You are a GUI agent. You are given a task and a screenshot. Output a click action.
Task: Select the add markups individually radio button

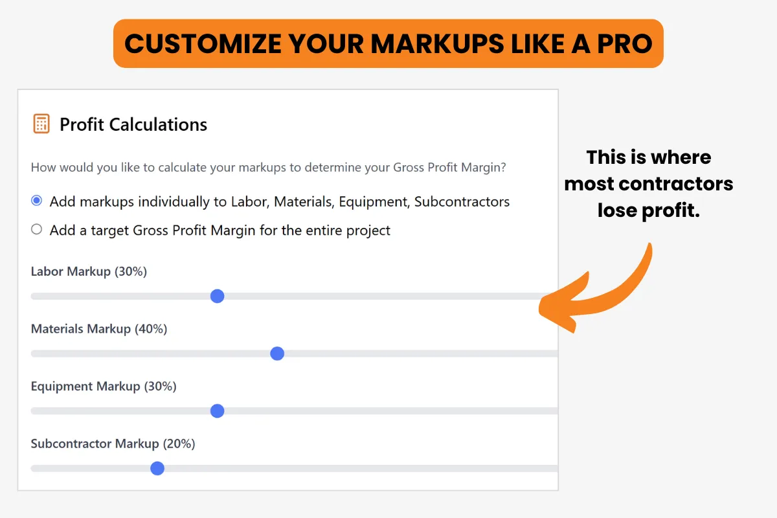pyautogui.click(x=37, y=201)
